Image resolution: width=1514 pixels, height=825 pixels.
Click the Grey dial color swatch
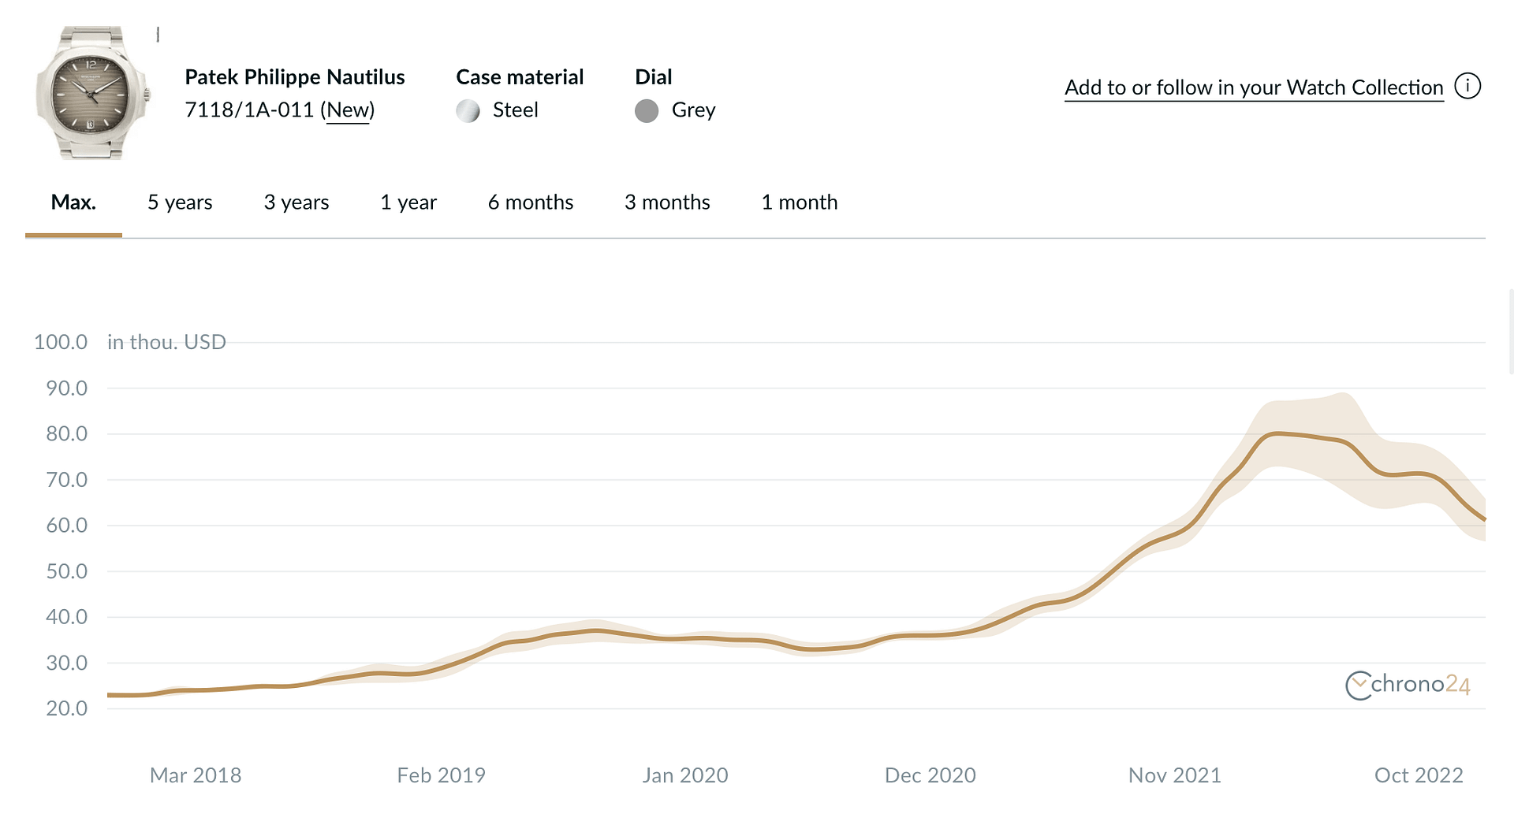[647, 111]
